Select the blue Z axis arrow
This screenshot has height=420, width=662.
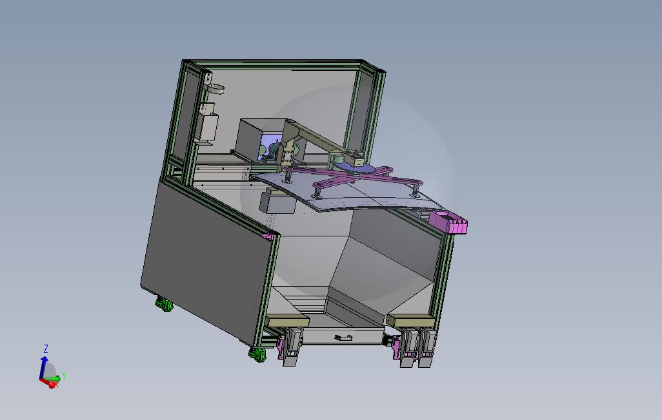[43, 368]
